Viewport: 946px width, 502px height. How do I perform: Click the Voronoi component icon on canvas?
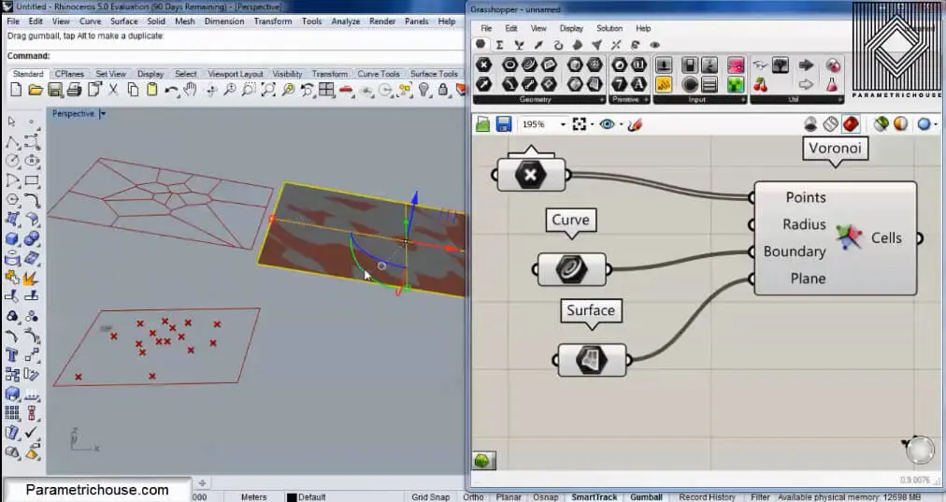click(849, 237)
